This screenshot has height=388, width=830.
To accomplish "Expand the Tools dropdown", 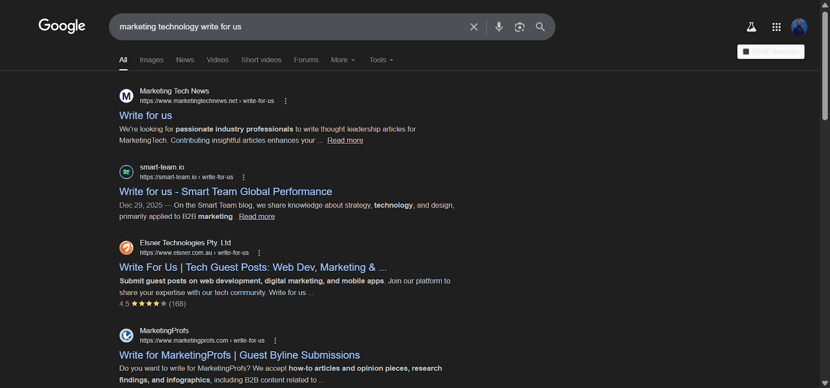I will (381, 60).
